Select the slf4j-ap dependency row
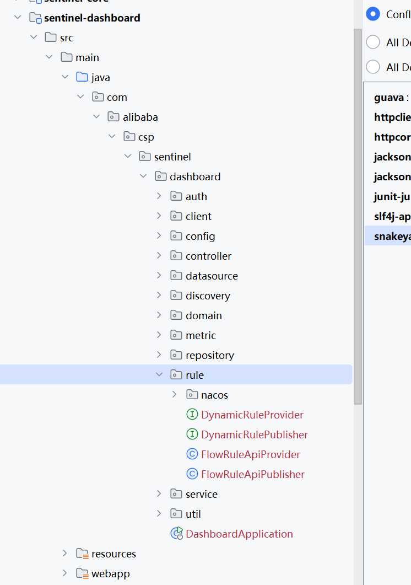Image resolution: width=411 pixels, height=585 pixels. tap(387, 216)
